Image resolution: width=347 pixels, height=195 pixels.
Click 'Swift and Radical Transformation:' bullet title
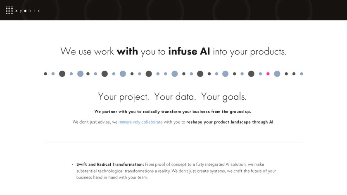click(x=110, y=164)
